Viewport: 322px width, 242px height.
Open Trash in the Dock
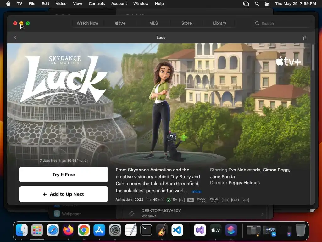pos(301,230)
